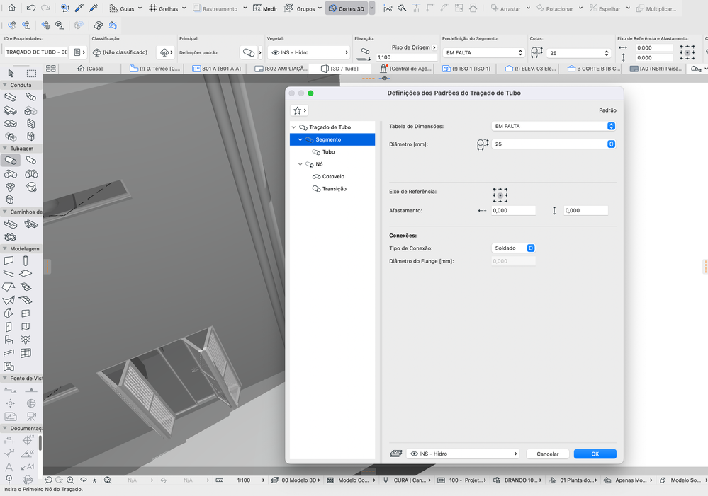Click the Undo arrow icon

(x=30, y=8)
